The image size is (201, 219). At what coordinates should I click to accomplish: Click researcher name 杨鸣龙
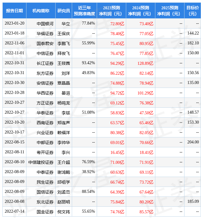64,103
